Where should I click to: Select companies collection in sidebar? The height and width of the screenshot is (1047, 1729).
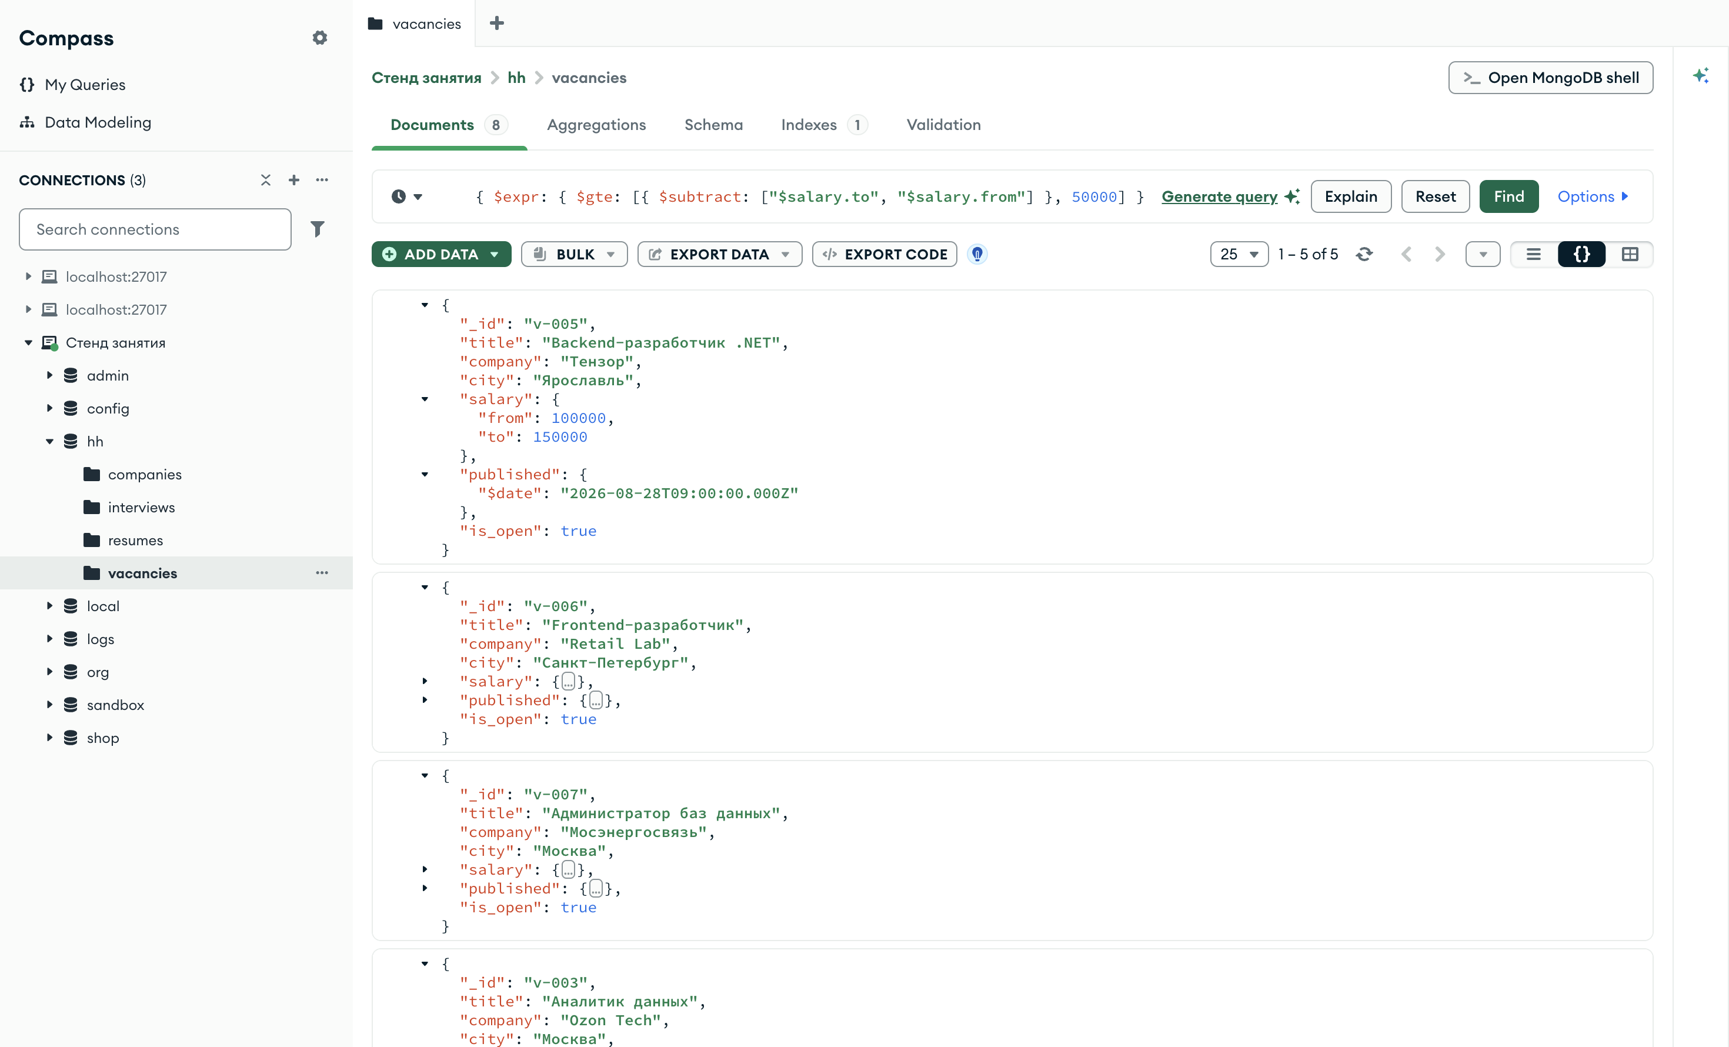pyautogui.click(x=145, y=474)
